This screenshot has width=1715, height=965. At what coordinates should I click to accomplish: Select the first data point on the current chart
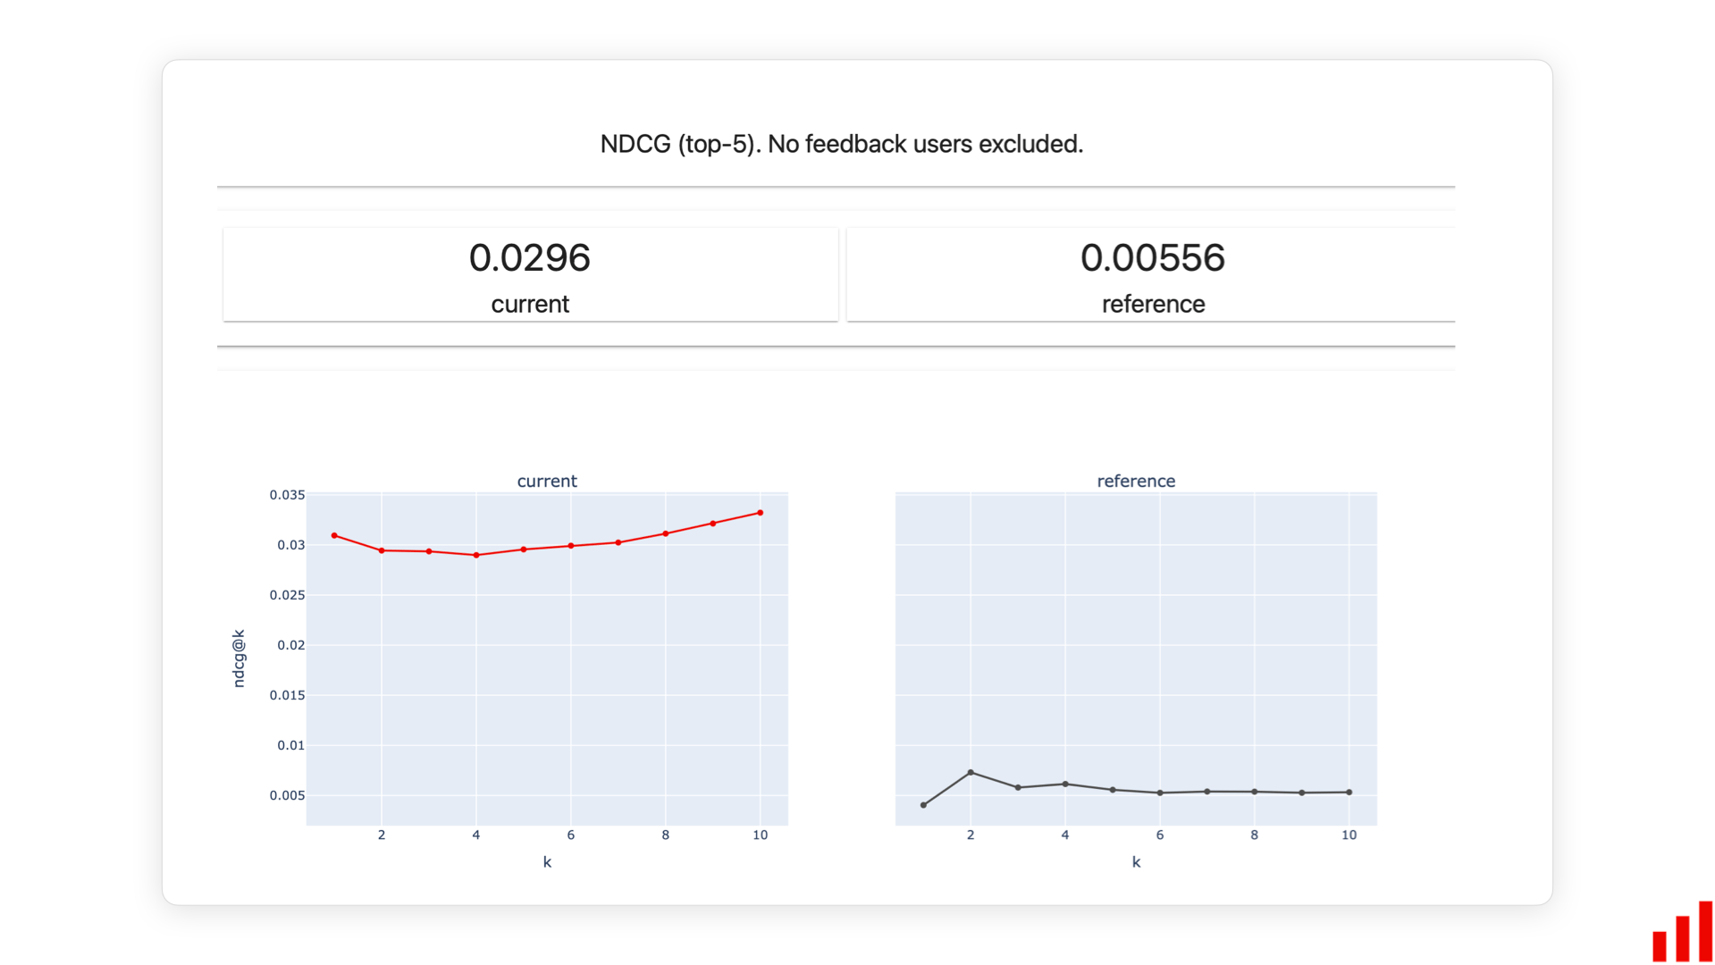pos(335,535)
